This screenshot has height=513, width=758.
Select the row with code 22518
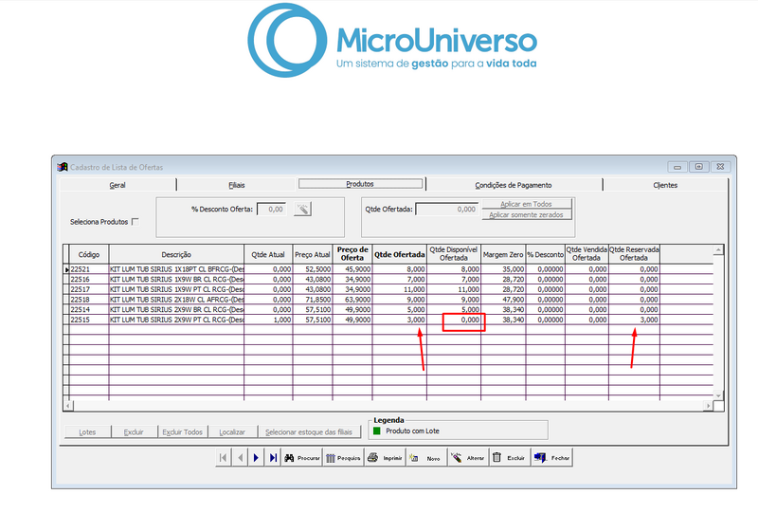[389, 300]
